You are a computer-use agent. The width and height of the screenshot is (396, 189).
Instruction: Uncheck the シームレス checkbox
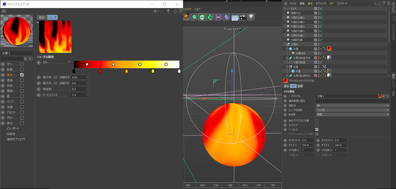[317, 129]
